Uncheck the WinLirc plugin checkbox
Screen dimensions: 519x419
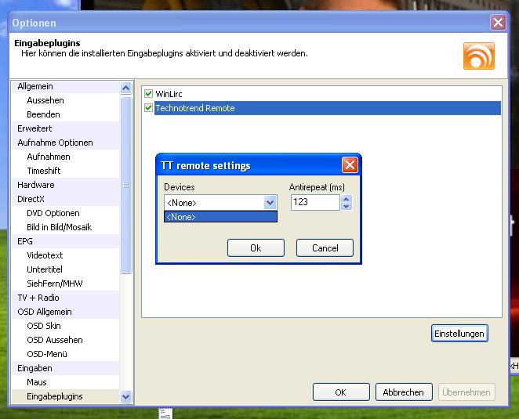coord(148,94)
